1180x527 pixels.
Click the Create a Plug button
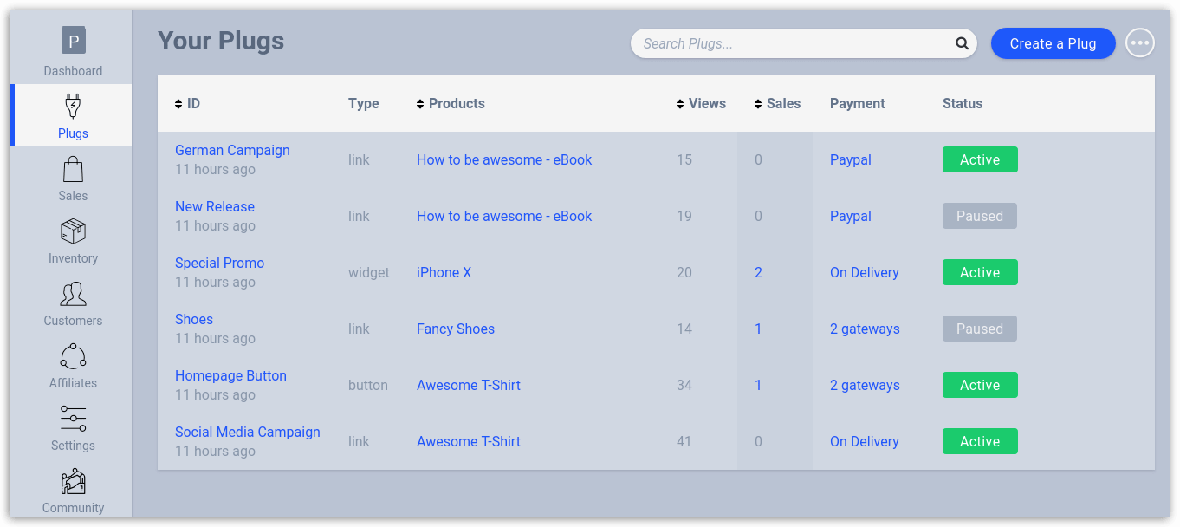click(x=1053, y=43)
